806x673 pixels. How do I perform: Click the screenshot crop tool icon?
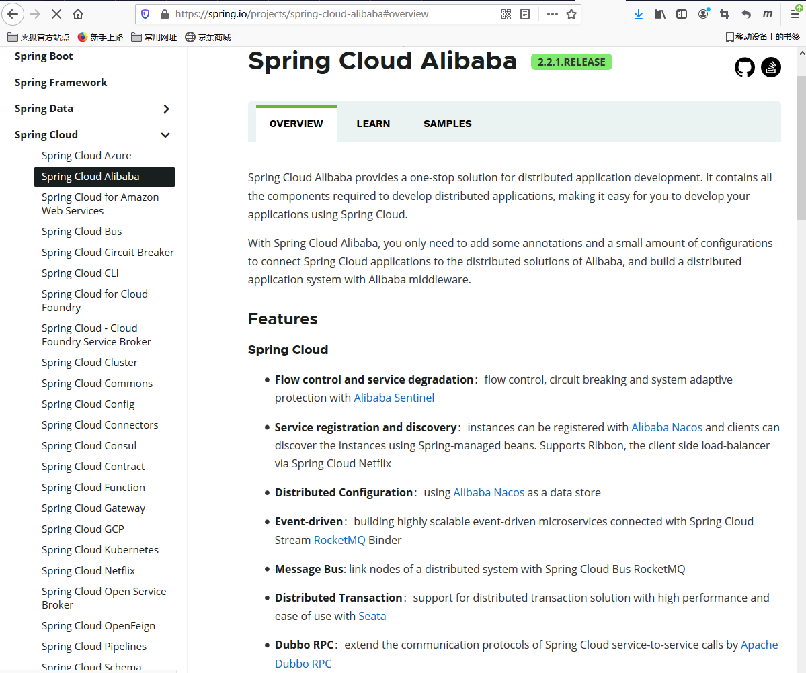coord(724,14)
